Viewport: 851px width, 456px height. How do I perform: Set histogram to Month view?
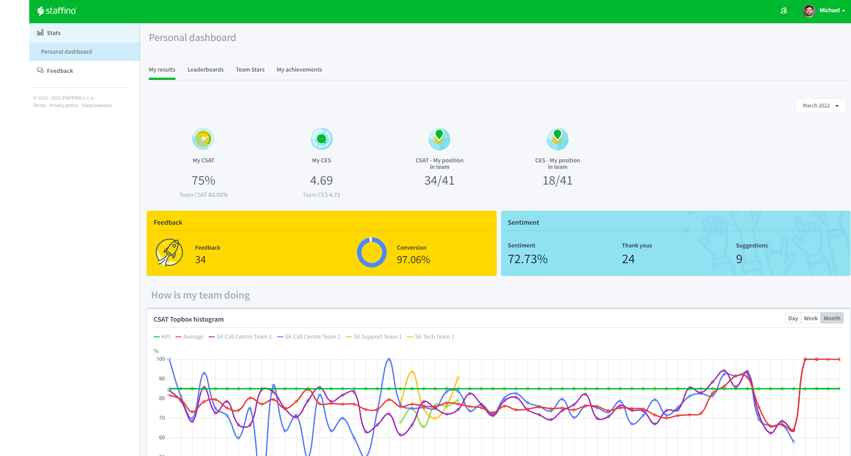click(x=832, y=318)
